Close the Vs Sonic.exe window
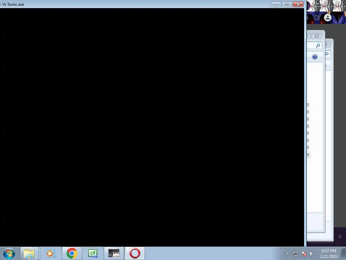 (x=298, y=4)
